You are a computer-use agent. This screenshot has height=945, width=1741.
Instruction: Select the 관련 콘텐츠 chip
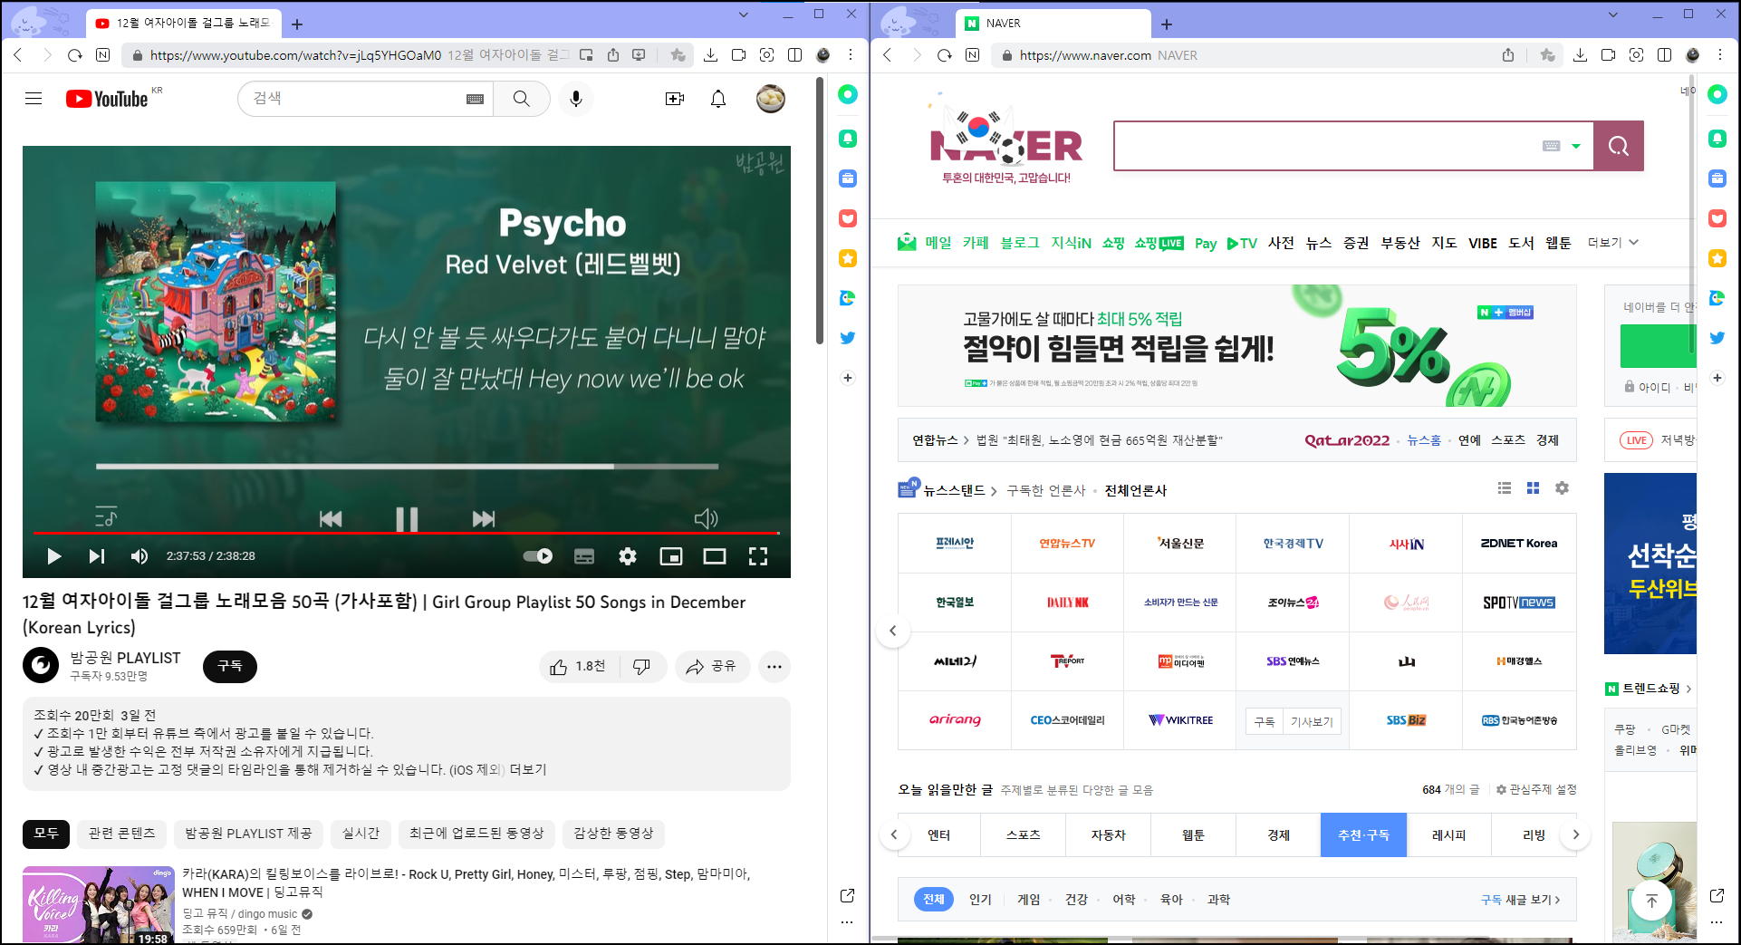122,834
